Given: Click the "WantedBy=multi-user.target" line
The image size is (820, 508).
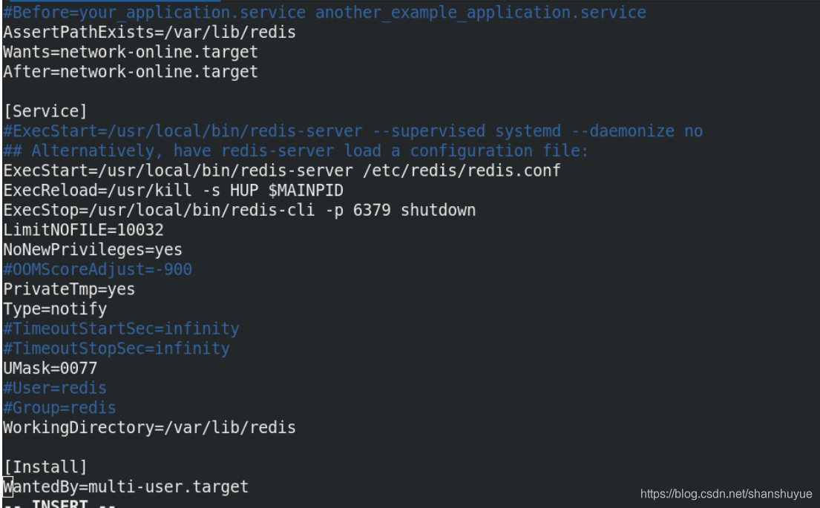Looking at the screenshot, I should pos(126,487).
